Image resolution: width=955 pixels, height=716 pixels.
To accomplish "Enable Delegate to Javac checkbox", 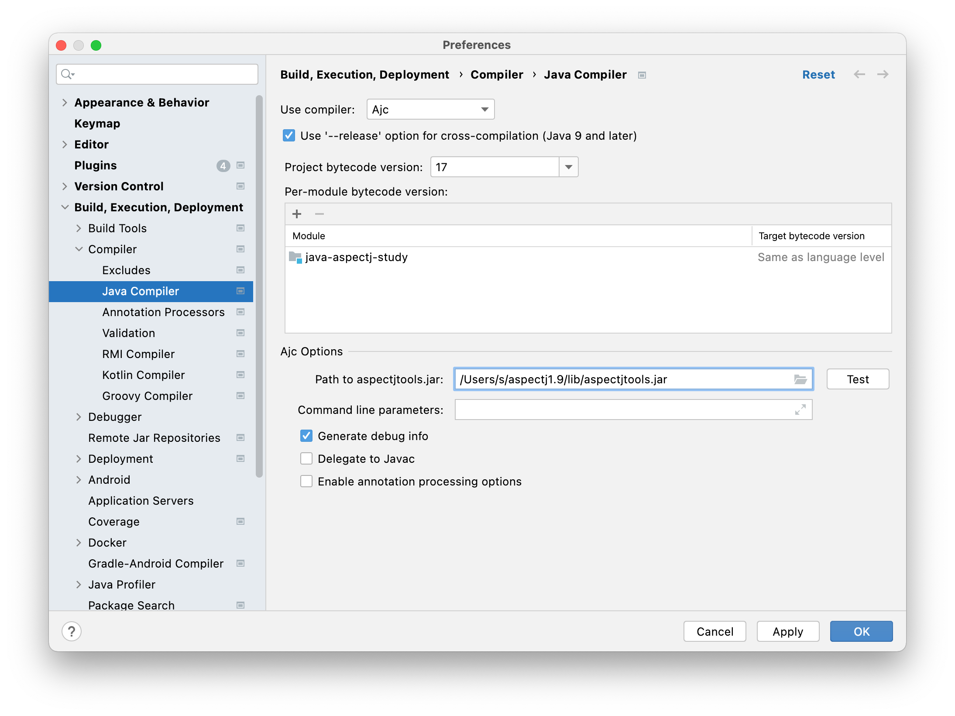I will (x=306, y=459).
